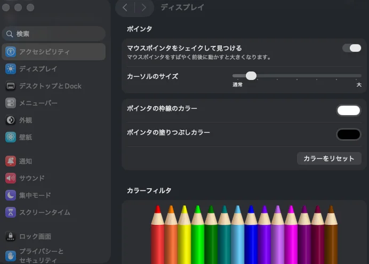The image size is (369, 264).
Task: Click the colored pencils filter preview
Action: (244, 234)
